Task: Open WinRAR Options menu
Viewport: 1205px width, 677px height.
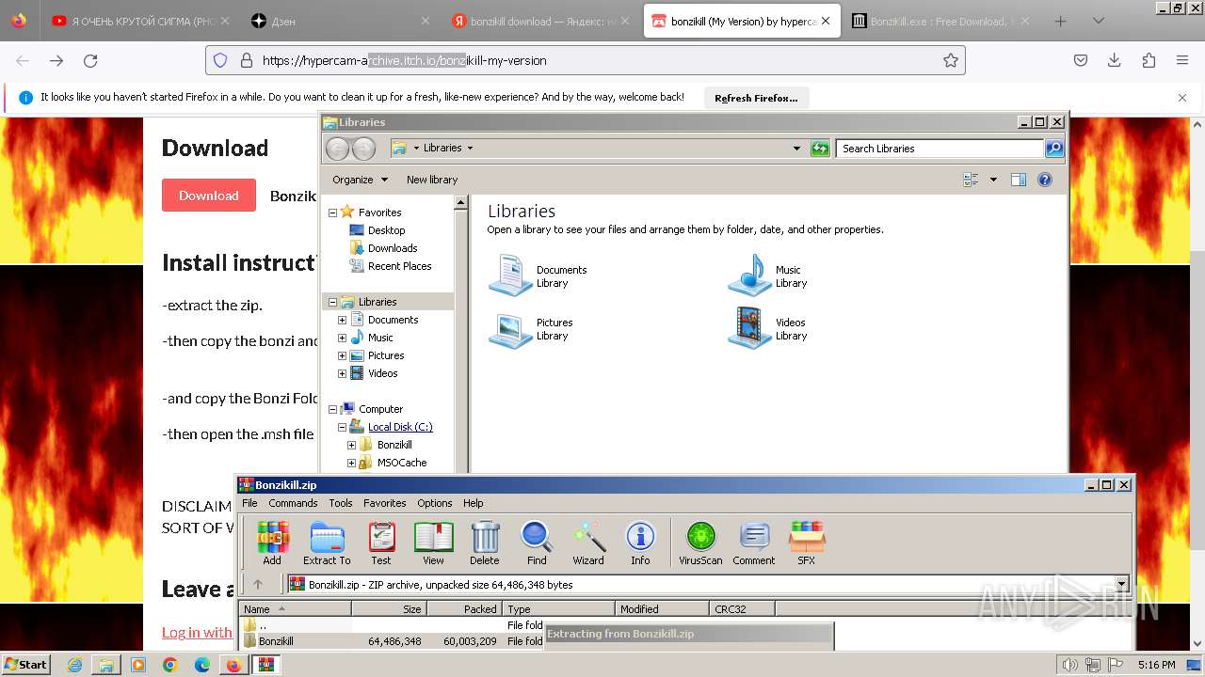Action: [x=435, y=503]
